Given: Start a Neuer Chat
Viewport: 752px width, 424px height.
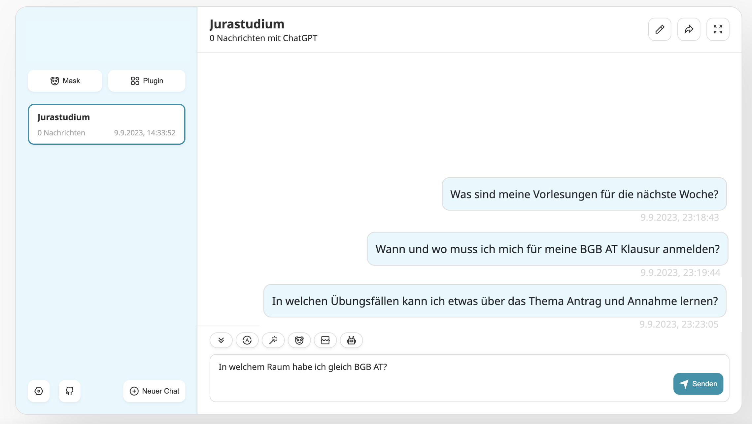Looking at the screenshot, I should tap(154, 391).
